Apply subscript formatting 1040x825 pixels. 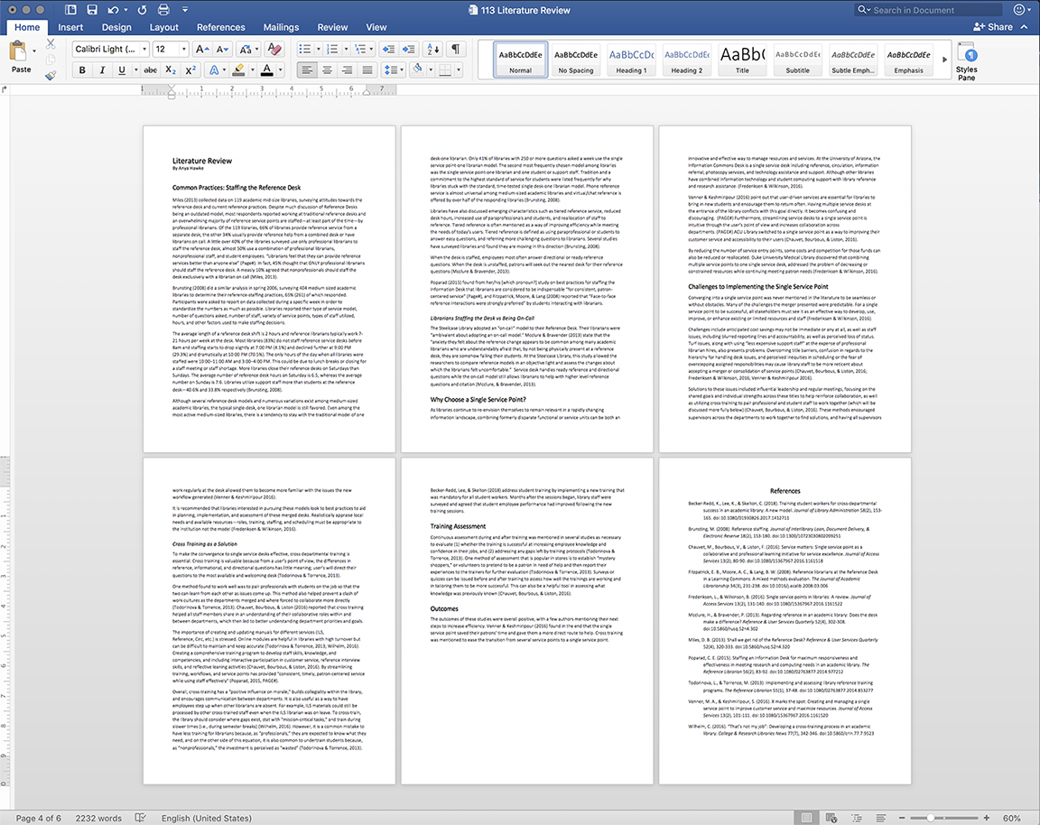[x=171, y=70]
